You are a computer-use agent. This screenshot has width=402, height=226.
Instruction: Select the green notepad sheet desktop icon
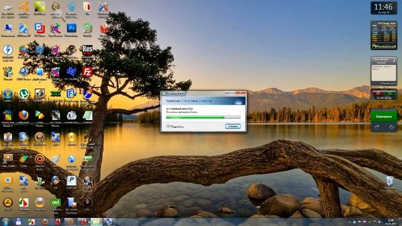pos(87,116)
